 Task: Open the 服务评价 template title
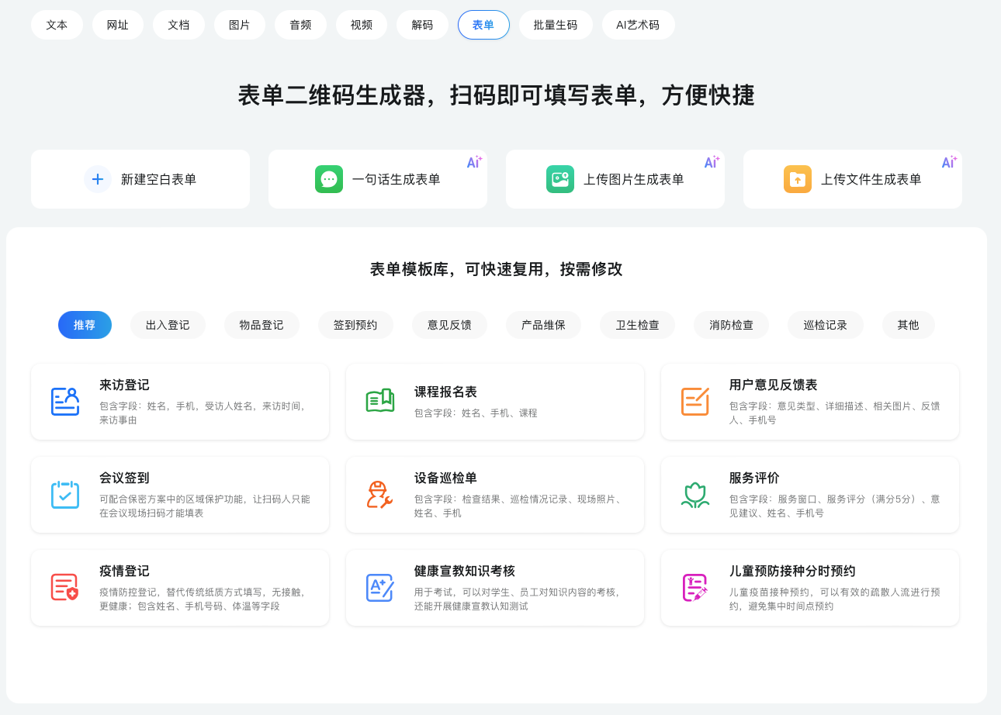[x=754, y=478]
